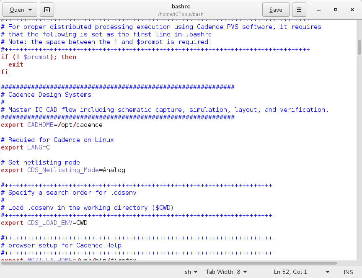Toggle the INS insert mode indicator

pyautogui.click(x=348, y=272)
